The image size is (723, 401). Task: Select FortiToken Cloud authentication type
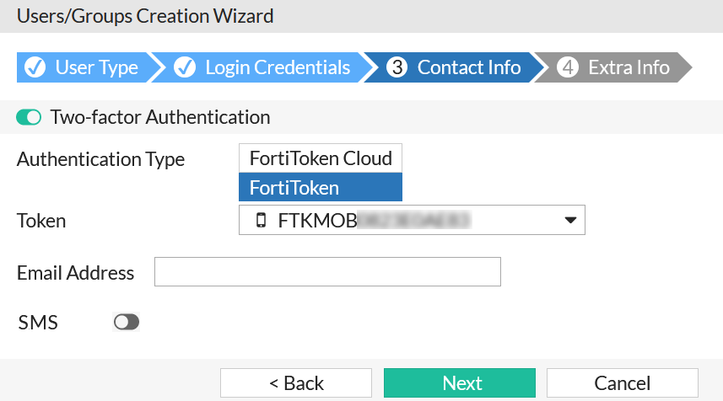click(x=321, y=158)
